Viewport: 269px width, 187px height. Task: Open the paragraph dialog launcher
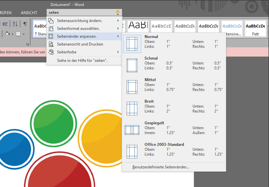27,44
